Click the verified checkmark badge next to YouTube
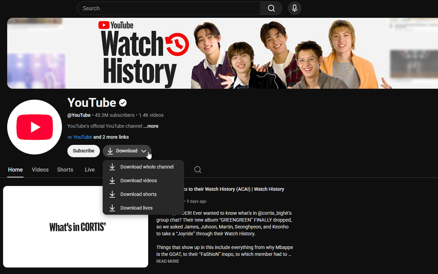Screen dimensions: 438x274 point(123,103)
